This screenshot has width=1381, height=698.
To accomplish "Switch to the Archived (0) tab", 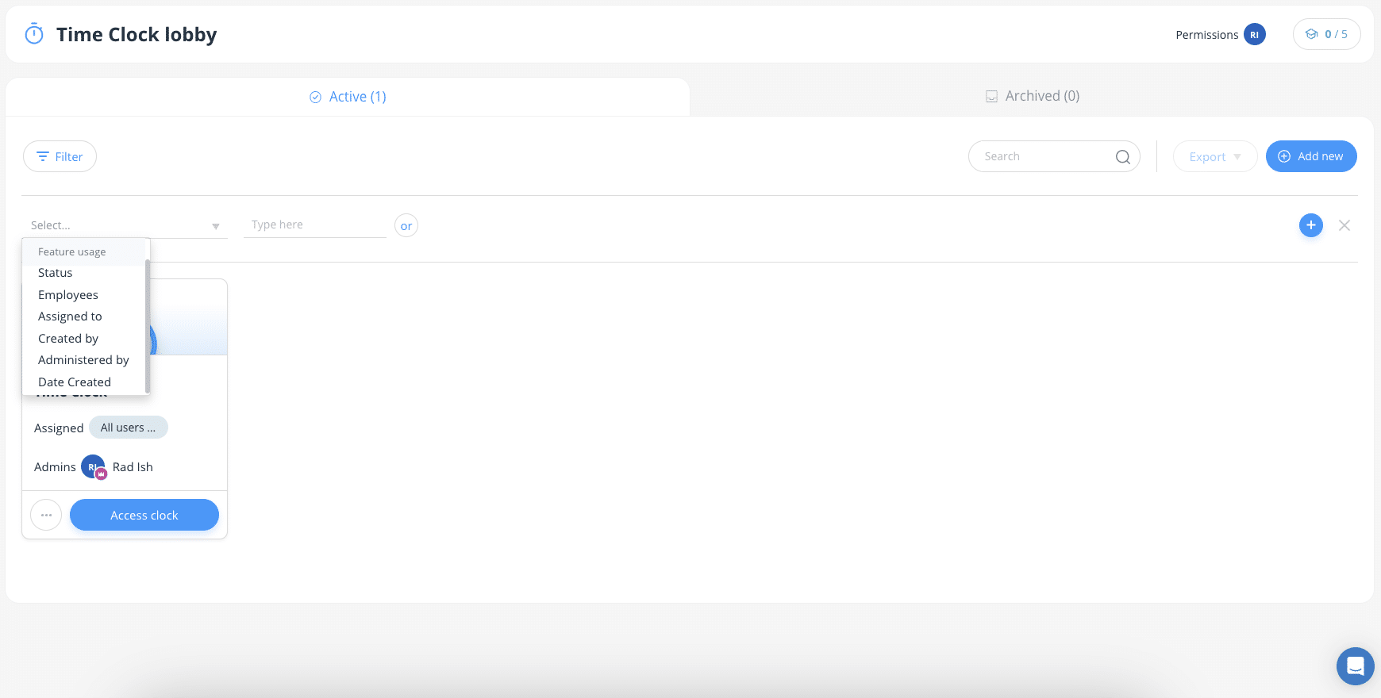I will [1033, 96].
